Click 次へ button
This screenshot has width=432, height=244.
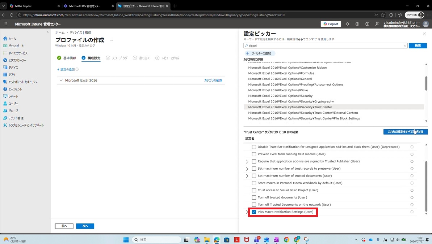(x=85, y=226)
